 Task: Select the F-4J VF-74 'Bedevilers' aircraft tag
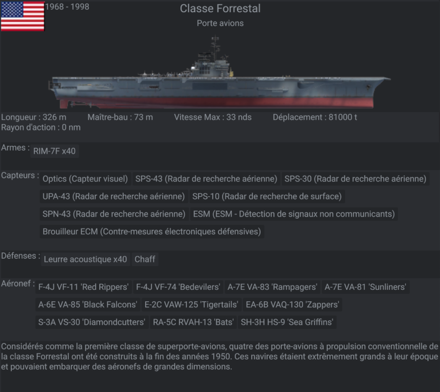(x=178, y=287)
